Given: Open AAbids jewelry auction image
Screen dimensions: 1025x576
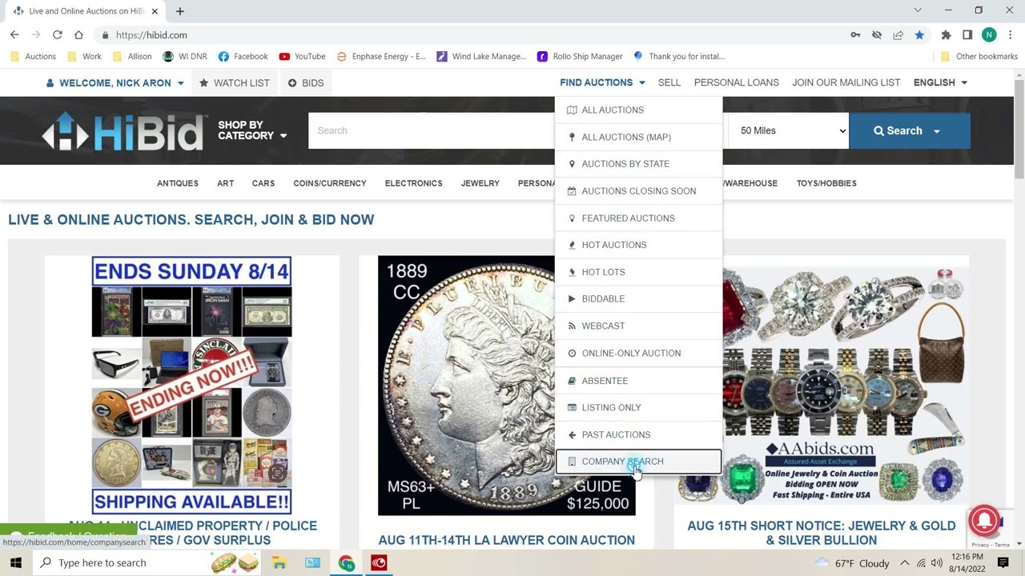Looking at the screenshot, I should click(822, 386).
